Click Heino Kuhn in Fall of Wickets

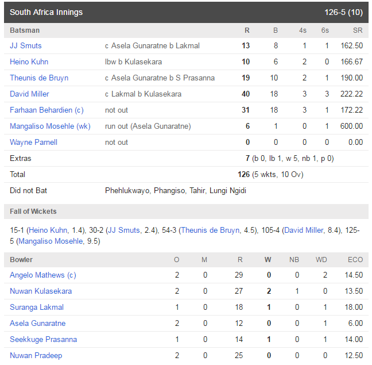(48, 230)
